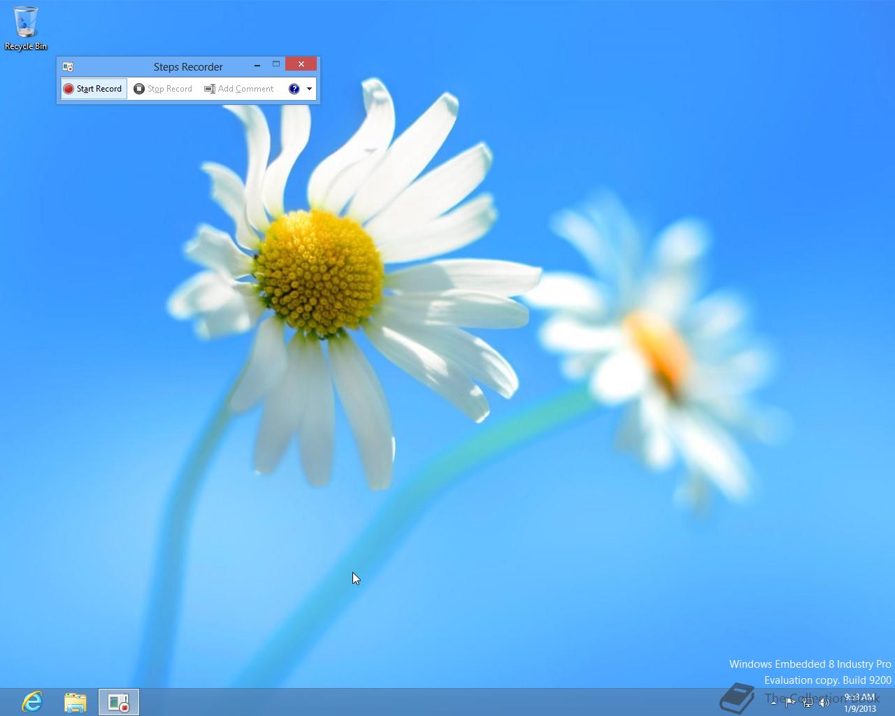Open the taskbar clock showing 1/9/2013
This screenshot has height=716, width=895.
pos(859,703)
